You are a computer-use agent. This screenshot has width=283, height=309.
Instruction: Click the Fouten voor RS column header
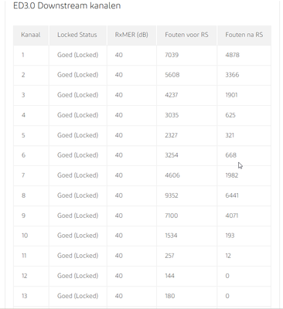186,35
